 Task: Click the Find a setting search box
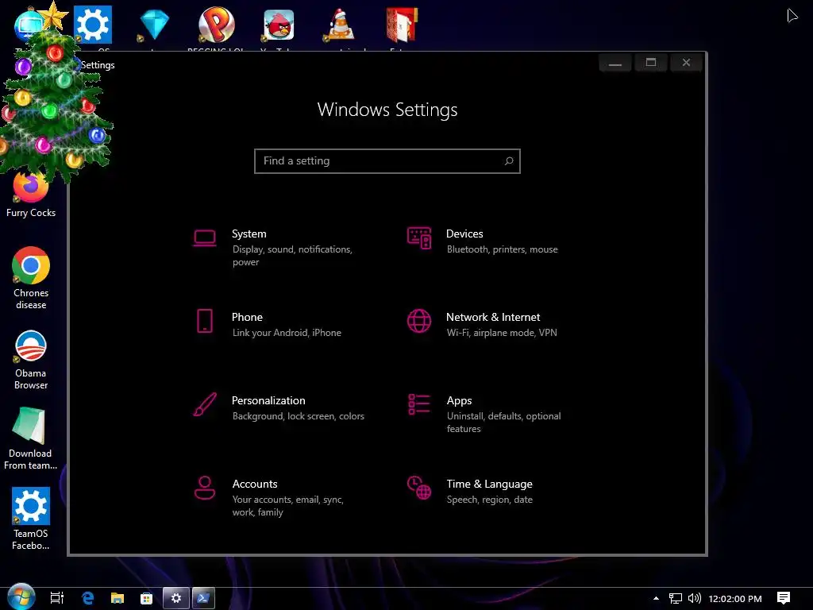coord(387,161)
